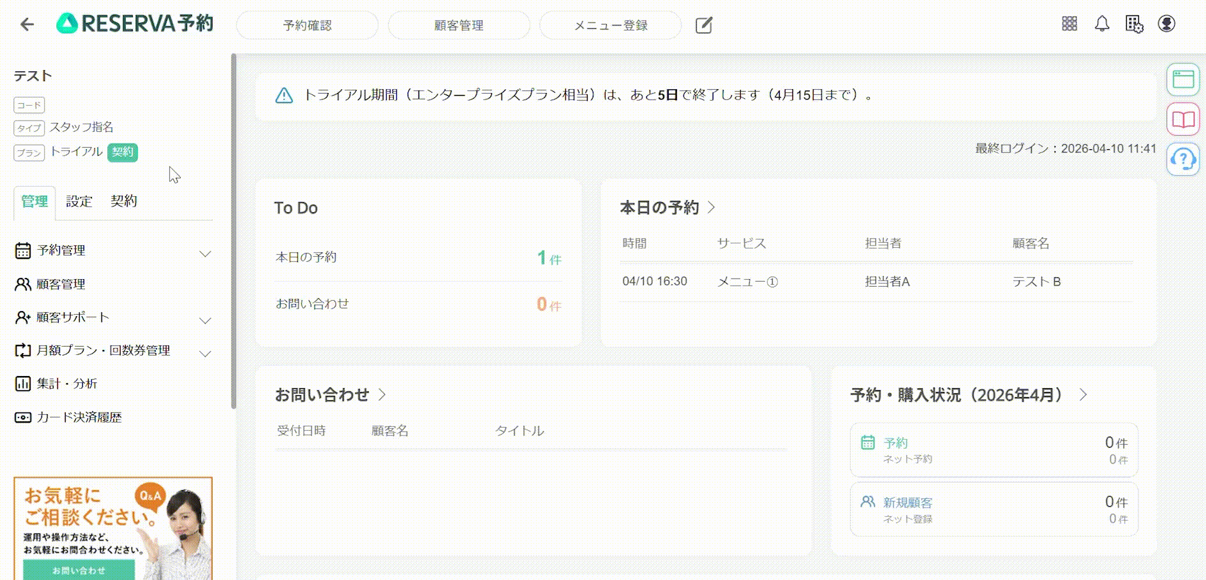Open the notifications bell

(x=1102, y=24)
